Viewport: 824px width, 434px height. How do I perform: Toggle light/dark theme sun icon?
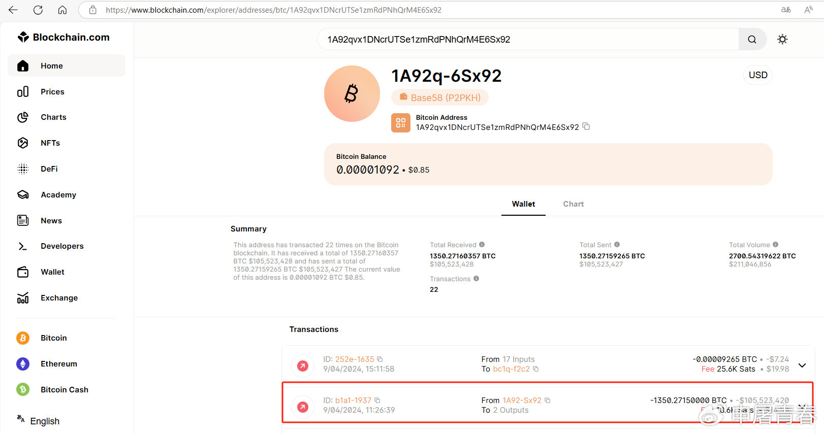pyautogui.click(x=782, y=40)
